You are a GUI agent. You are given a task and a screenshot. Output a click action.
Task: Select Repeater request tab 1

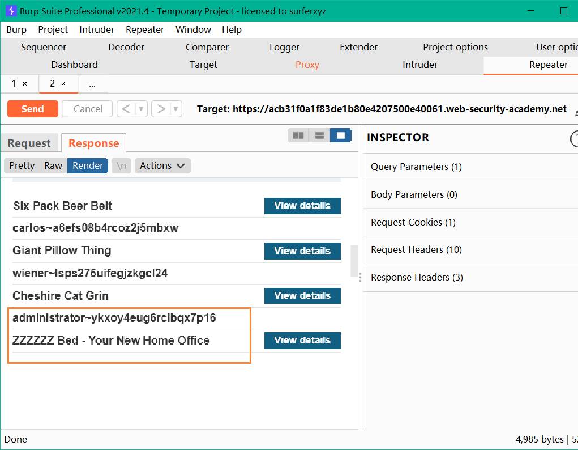(x=14, y=84)
